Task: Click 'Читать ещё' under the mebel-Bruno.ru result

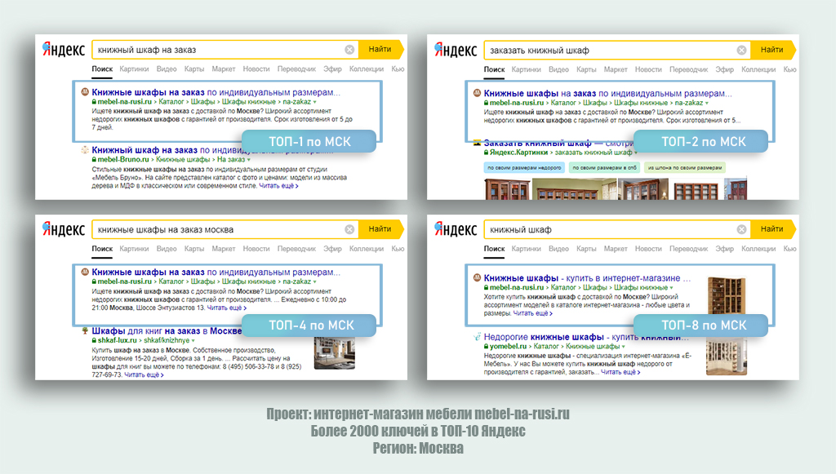Action: (278, 186)
